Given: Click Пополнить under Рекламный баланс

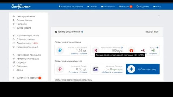Looking at the screenshot, I should 73,72.
